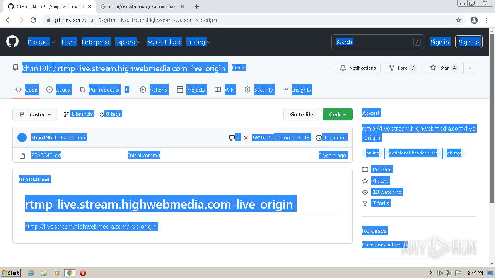Click the README.md file icon
The width and height of the screenshot is (495, 278).
click(x=22, y=155)
